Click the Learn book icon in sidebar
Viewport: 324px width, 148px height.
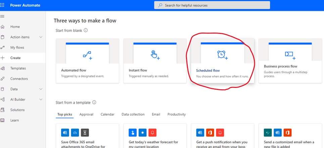(2, 120)
